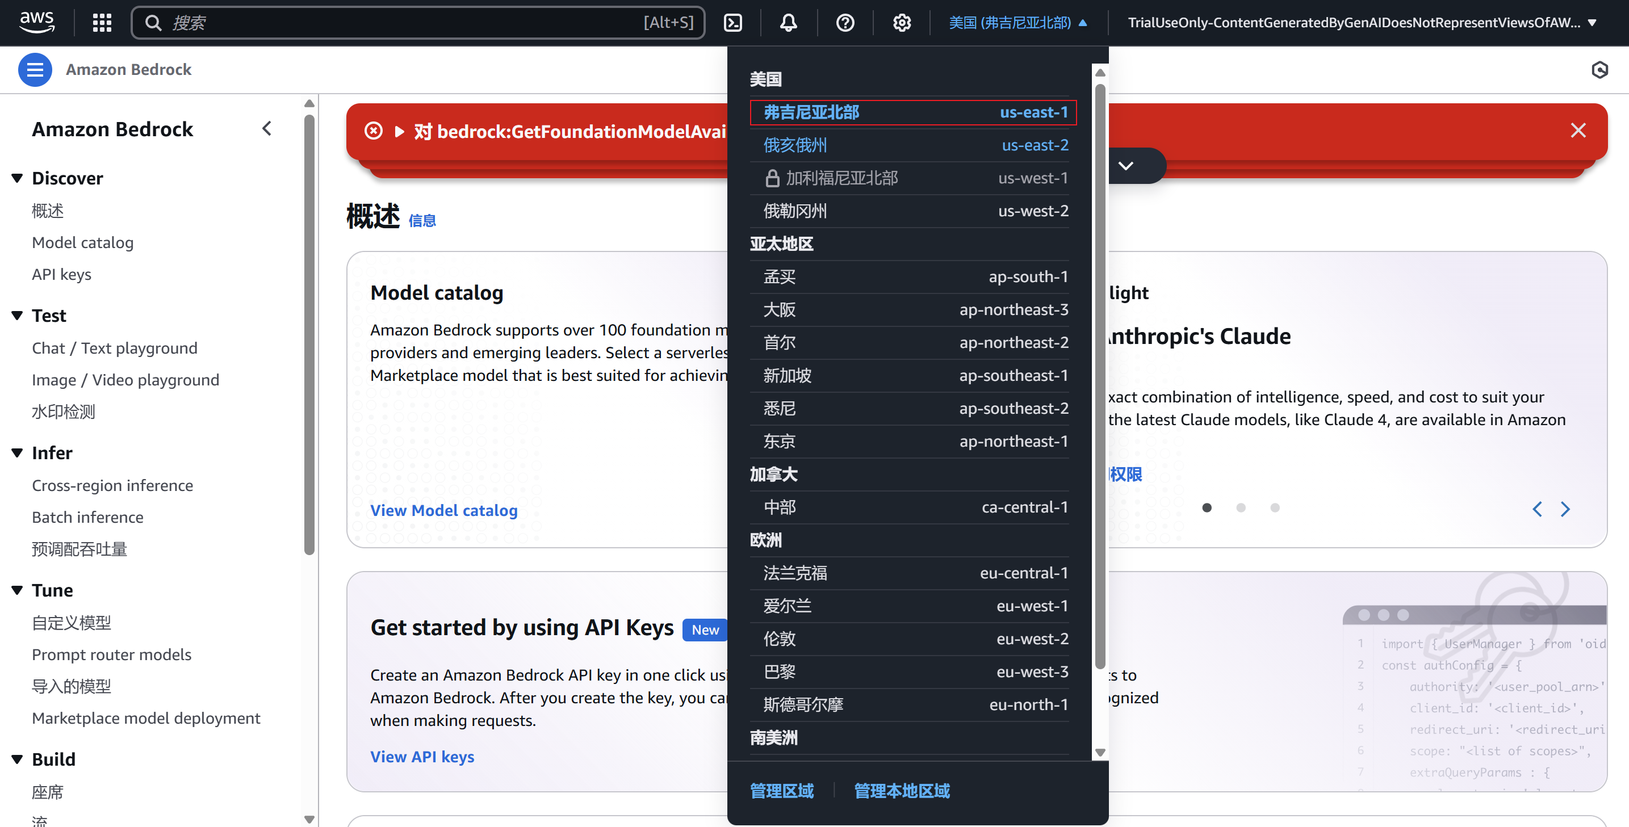Click the AWS logo home icon

[37, 22]
